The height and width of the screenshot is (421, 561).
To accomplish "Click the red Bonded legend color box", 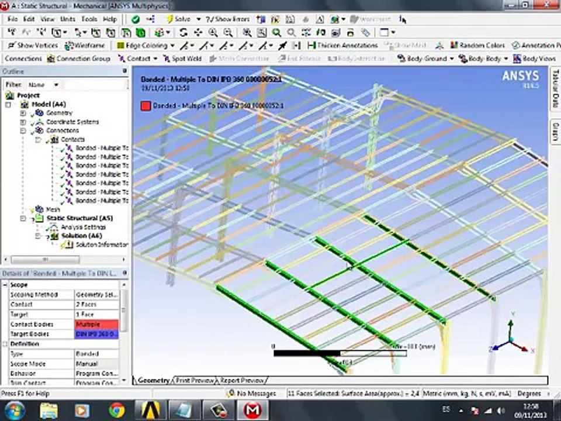I will coord(146,106).
